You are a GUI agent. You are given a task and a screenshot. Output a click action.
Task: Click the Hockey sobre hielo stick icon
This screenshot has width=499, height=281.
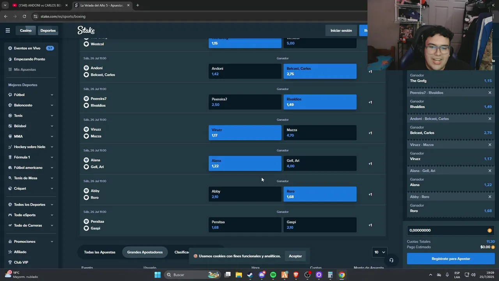[x=10, y=147]
